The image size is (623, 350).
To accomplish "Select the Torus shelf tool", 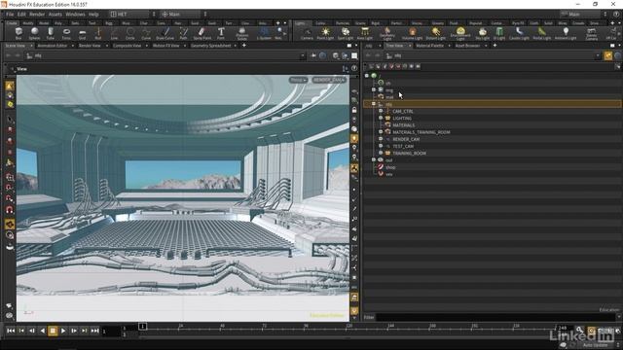I will 66,33.
